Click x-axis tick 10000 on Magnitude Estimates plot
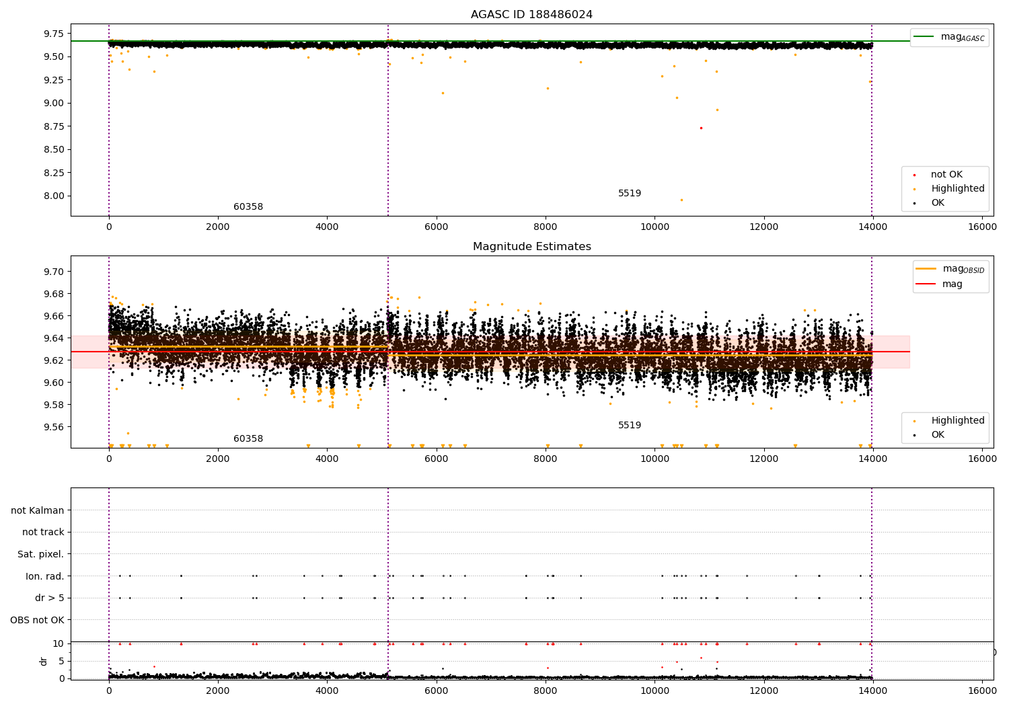 [655, 459]
